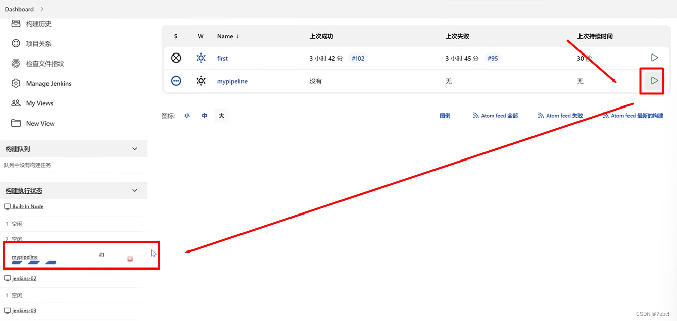Set icon size to 大 large
Viewport: 677px width, 321px height.
[221, 116]
